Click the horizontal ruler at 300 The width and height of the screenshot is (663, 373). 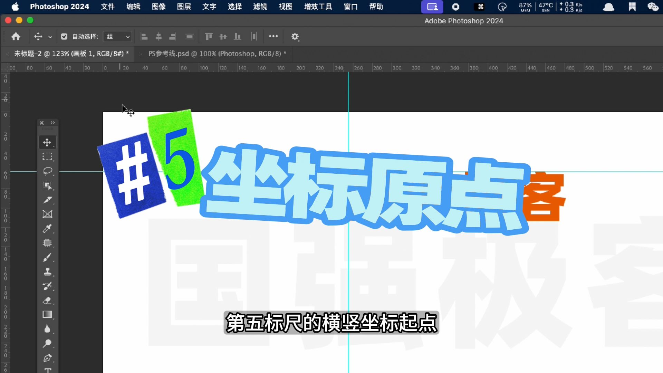click(397, 68)
